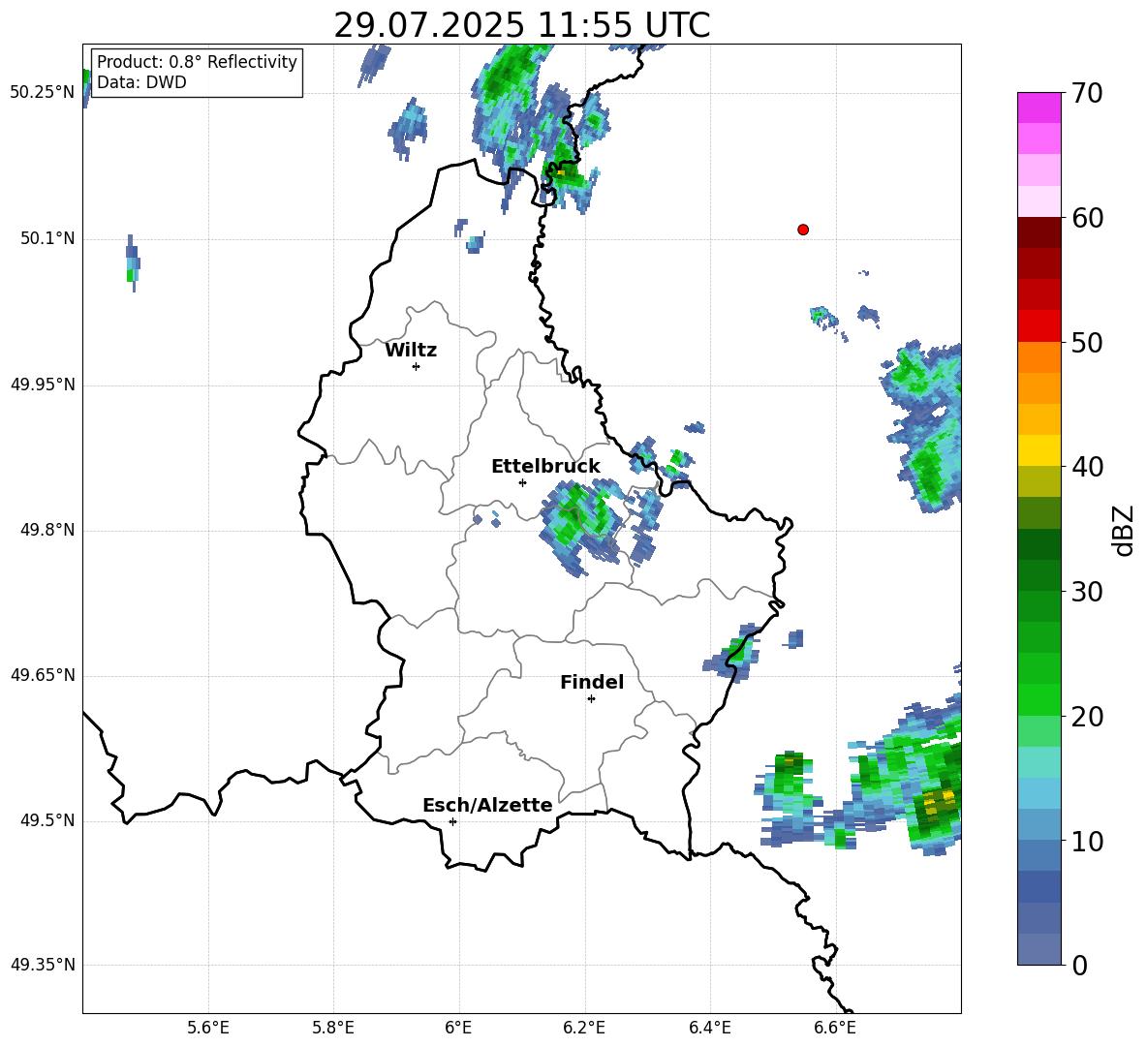
Task: Click the Data: DWD text
Action: pyautogui.click(x=141, y=82)
